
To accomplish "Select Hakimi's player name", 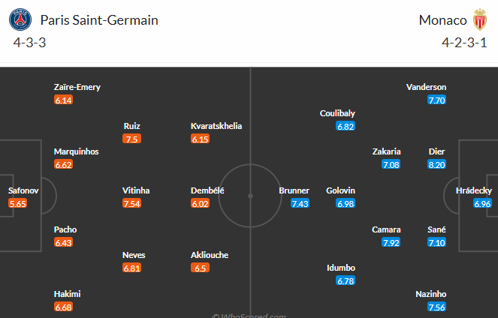I will tap(68, 294).
